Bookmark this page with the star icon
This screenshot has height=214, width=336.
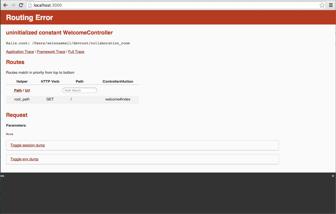(322, 5)
